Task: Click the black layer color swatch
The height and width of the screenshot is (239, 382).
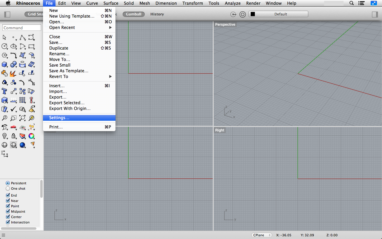Action: (x=253, y=14)
